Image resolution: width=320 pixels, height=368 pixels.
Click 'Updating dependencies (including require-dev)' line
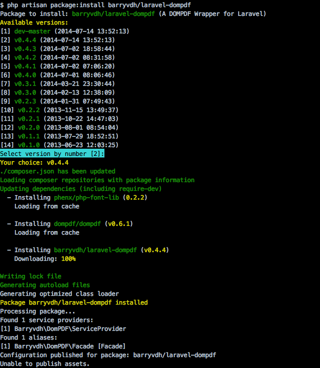pyautogui.click(x=81, y=189)
